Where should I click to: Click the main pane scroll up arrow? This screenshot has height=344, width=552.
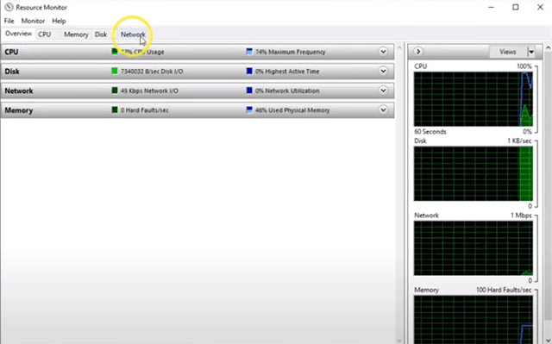click(x=399, y=47)
